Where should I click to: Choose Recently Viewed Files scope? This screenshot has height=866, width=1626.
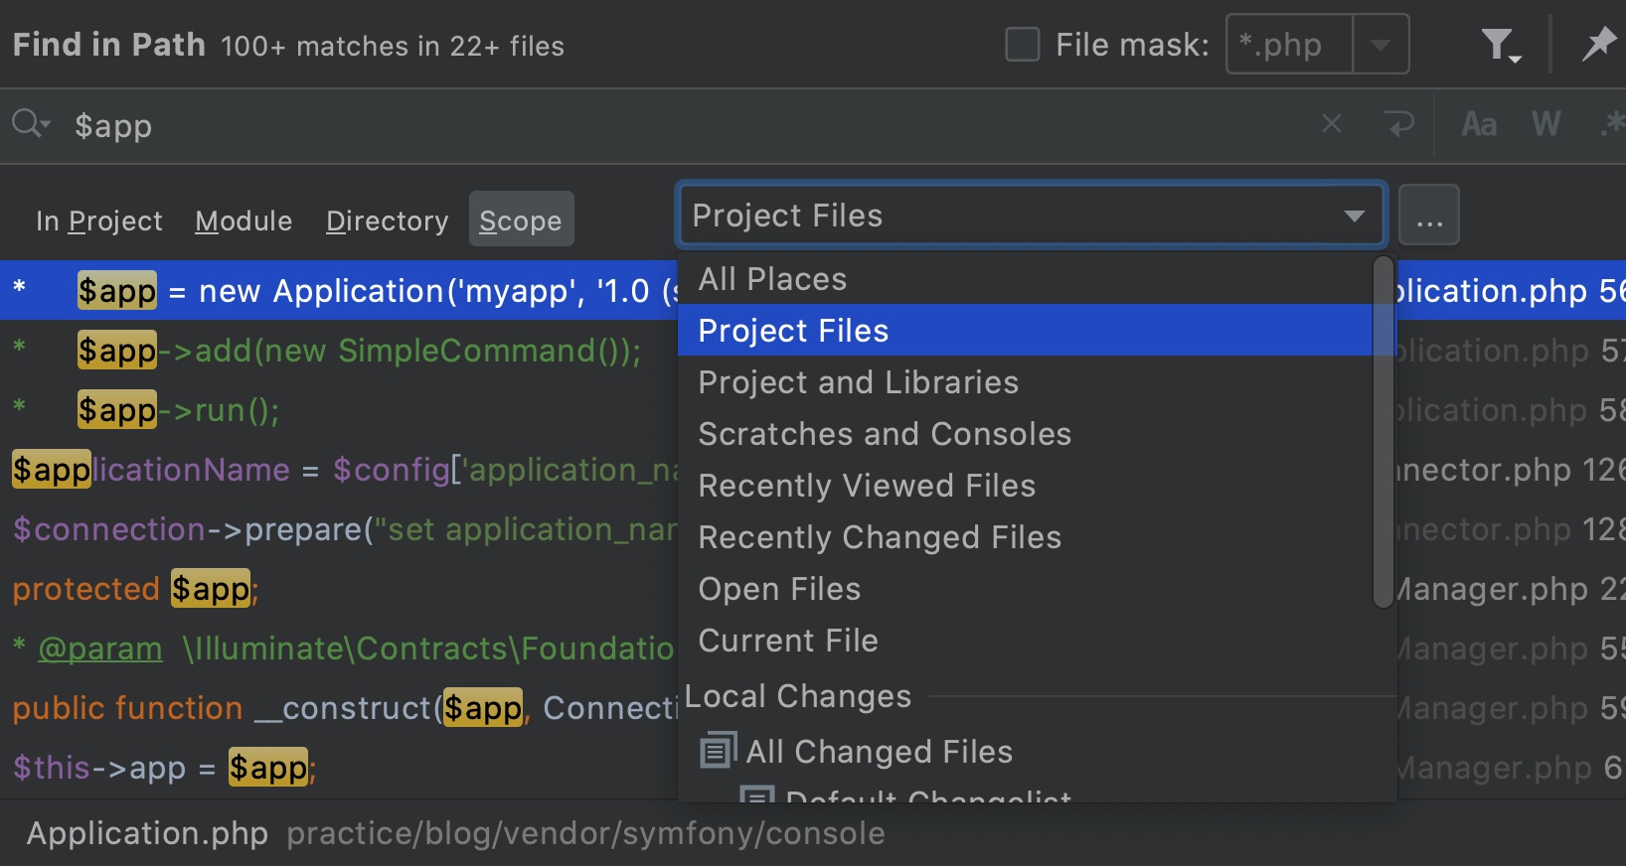coord(1026,486)
